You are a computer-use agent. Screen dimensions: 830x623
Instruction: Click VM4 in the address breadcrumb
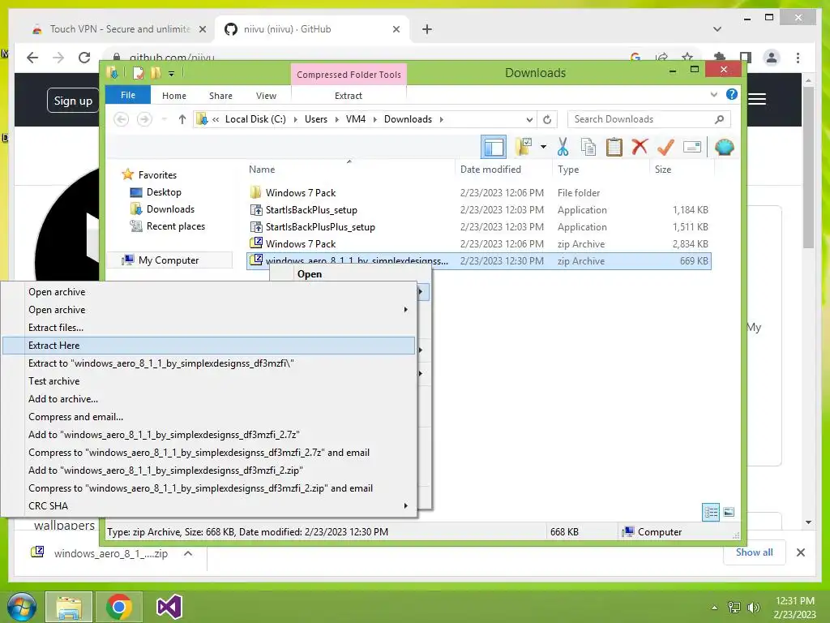[356, 119]
